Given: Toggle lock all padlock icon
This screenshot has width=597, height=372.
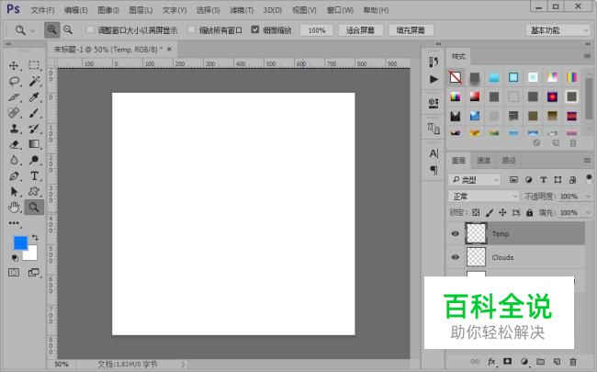Looking at the screenshot, I should click(x=529, y=212).
